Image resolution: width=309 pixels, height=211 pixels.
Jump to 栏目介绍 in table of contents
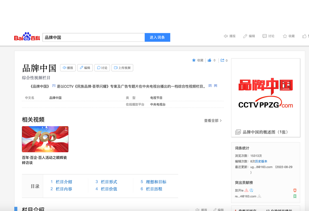64,182
